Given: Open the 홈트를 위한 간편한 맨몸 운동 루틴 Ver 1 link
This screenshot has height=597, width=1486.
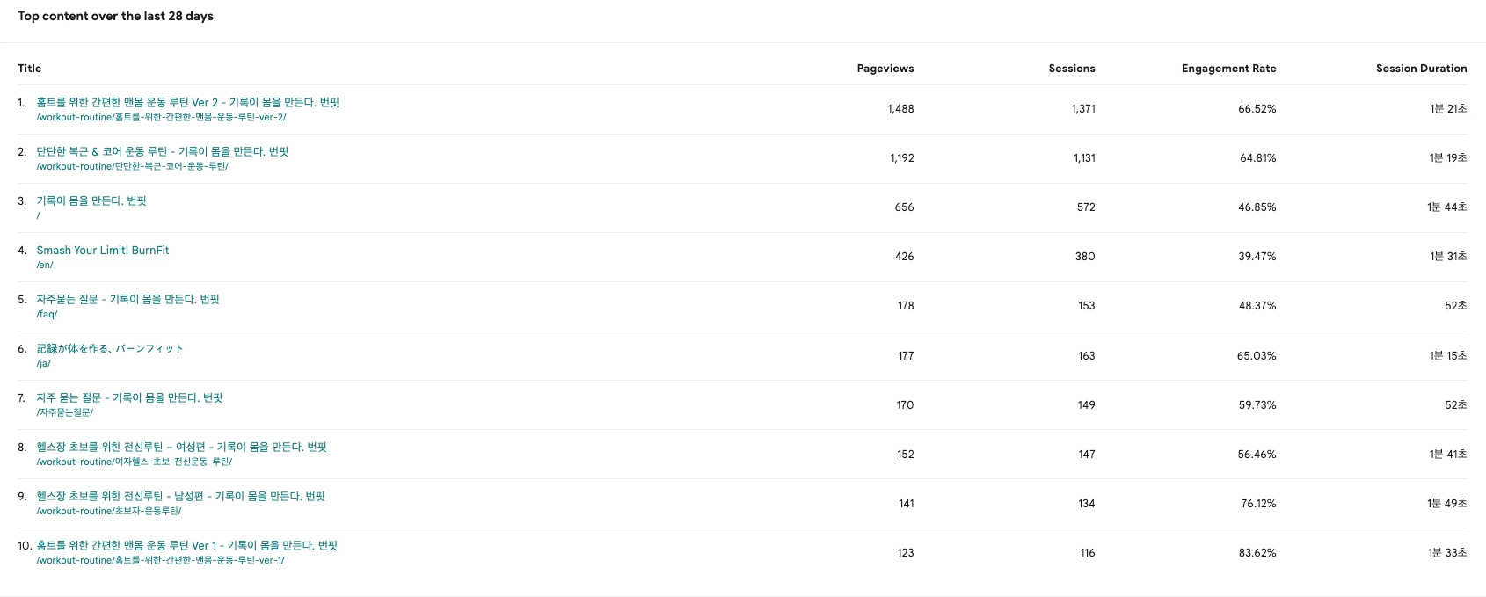Looking at the screenshot, I should tap(186, 546).
